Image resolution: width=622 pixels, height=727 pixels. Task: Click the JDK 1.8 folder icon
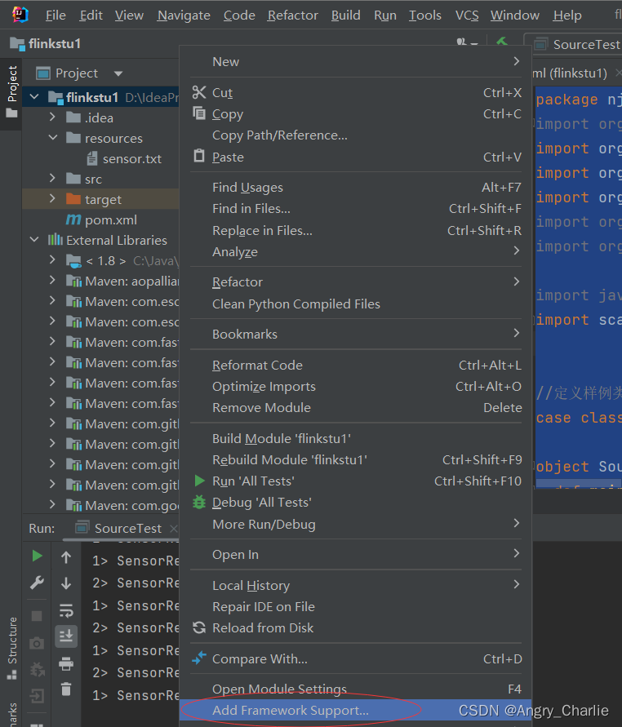tap(73, 261)
